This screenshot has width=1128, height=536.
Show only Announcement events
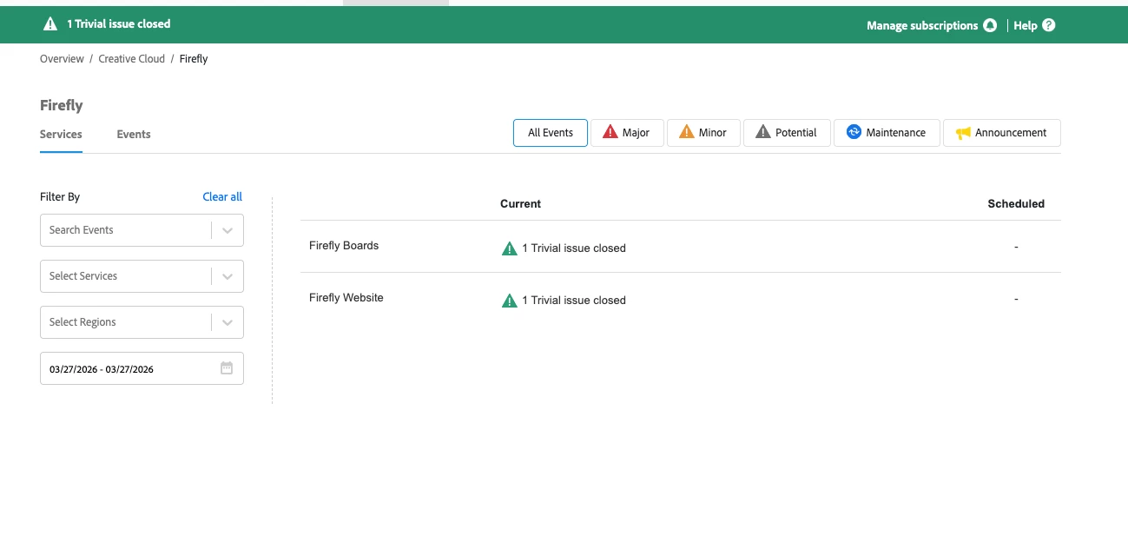[x=1002, y=133]
